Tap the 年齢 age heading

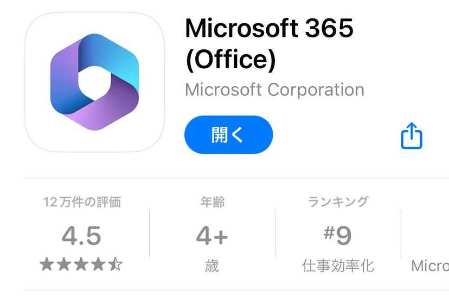click(x=212, y=202)
